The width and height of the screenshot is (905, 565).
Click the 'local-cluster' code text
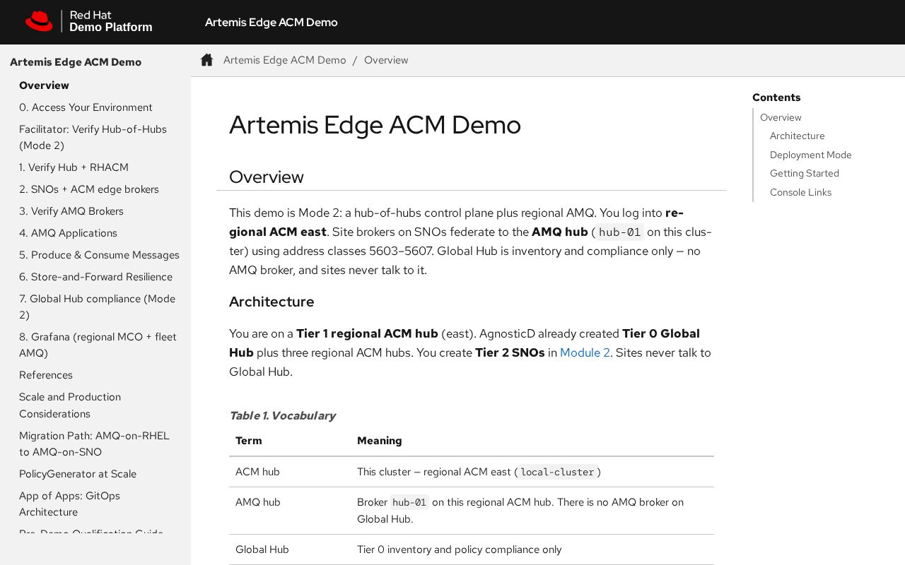click(x=557, y=472)
